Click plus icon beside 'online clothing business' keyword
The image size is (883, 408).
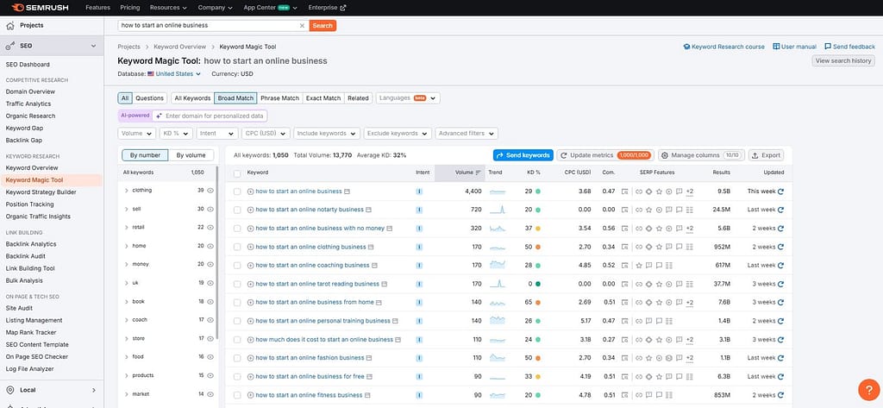pos(251,246)
